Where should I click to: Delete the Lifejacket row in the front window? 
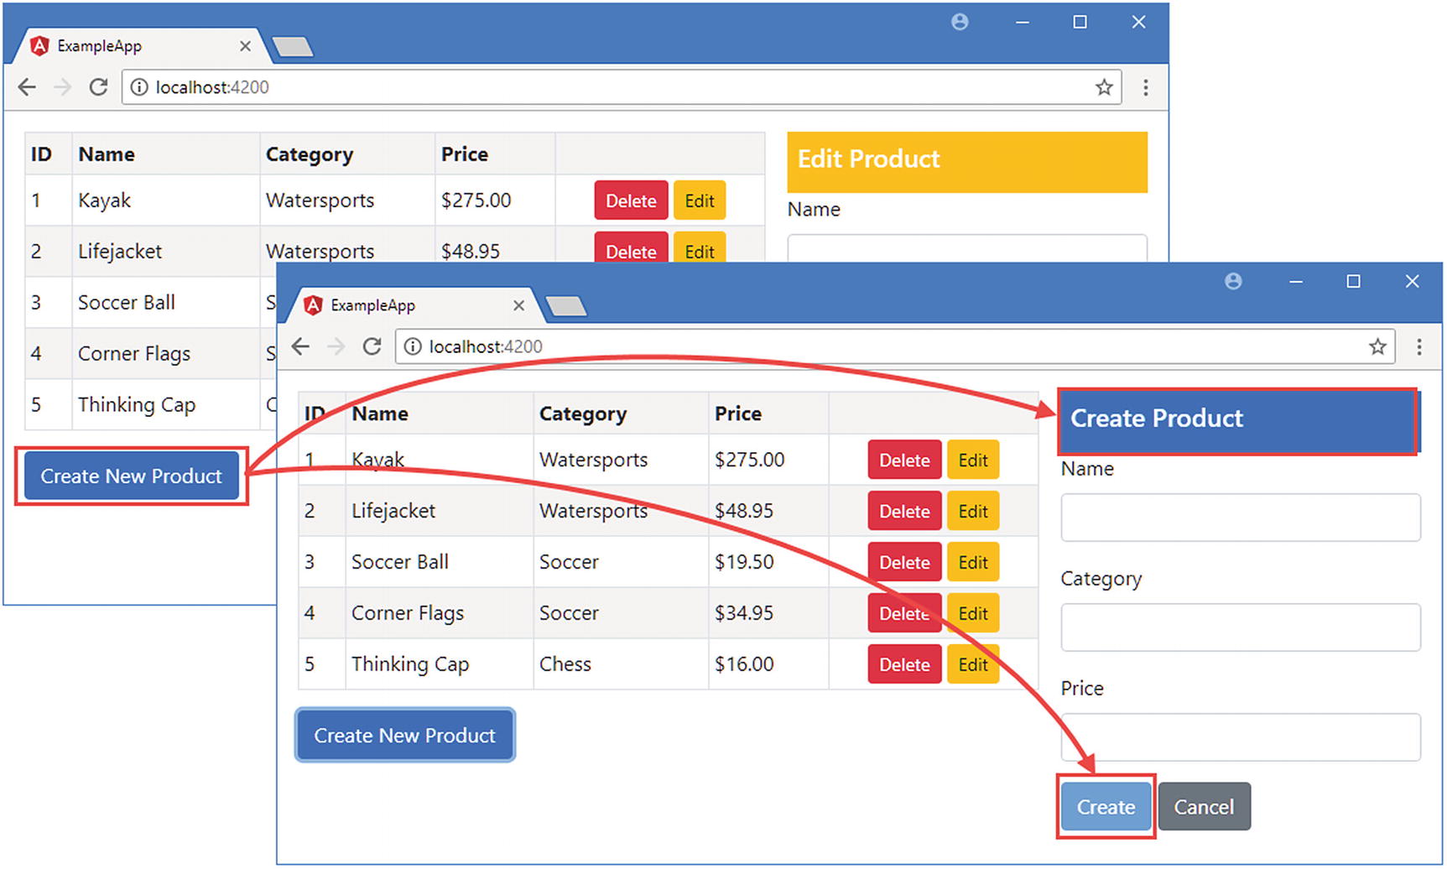[904, 511]
